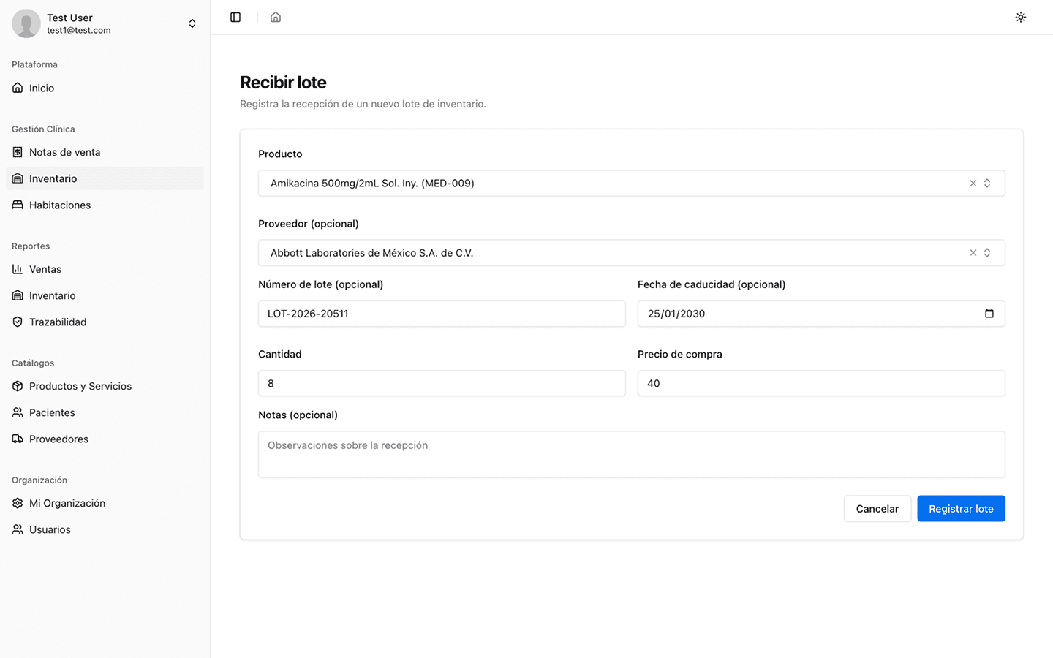Click the Mi Organización gear icon
1053x658 pixels.
(18, 503)
